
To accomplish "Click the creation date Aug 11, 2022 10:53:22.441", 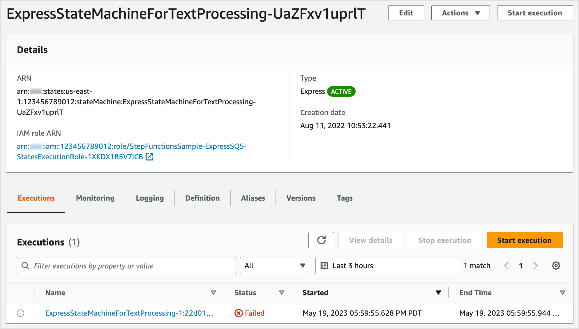I will (345, 125).
